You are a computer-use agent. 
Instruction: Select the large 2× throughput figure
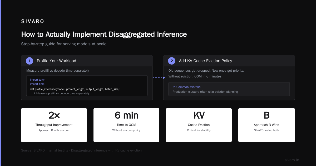click(54, 115)
